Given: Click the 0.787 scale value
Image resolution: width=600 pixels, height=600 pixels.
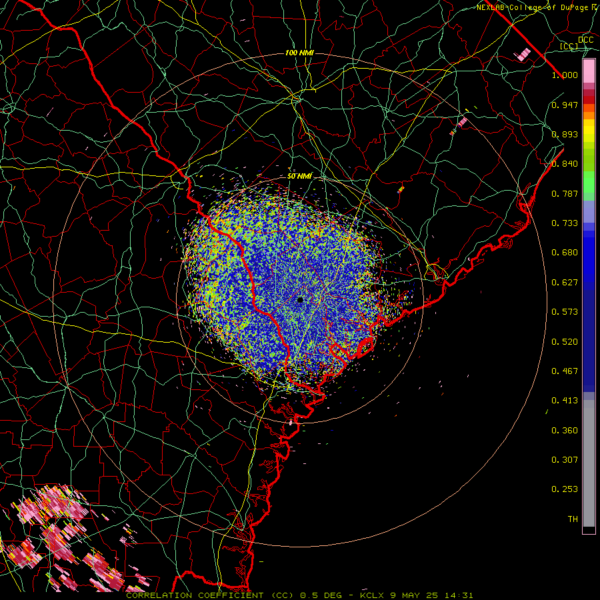Looking at the screenshot, I should tap(565, 193).
